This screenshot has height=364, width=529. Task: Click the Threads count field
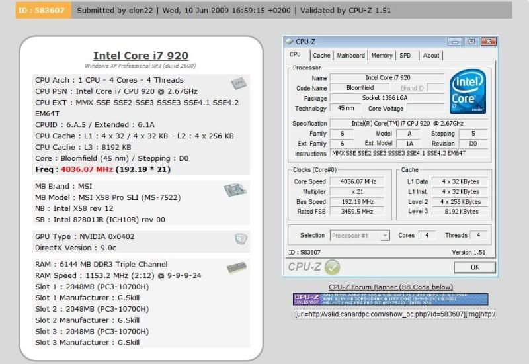(x=478, y=235)
